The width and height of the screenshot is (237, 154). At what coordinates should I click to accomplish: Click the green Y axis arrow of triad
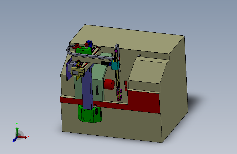coord(17,132)
